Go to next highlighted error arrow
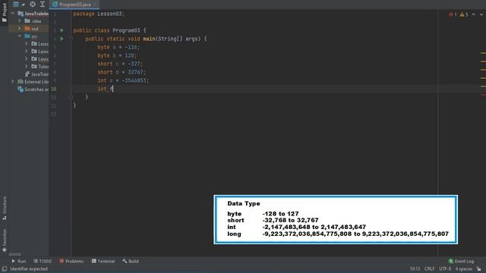Image resolution: width=486 pixels, height=273 pixels. pyautogui.click(x=481, y=14)
